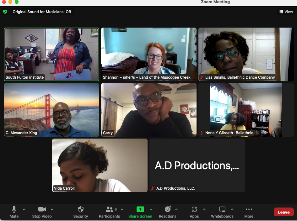The width and height of the screenshot is (297, 221).
Task: Click the Mute microphone icon
Action: click(14, 209)
